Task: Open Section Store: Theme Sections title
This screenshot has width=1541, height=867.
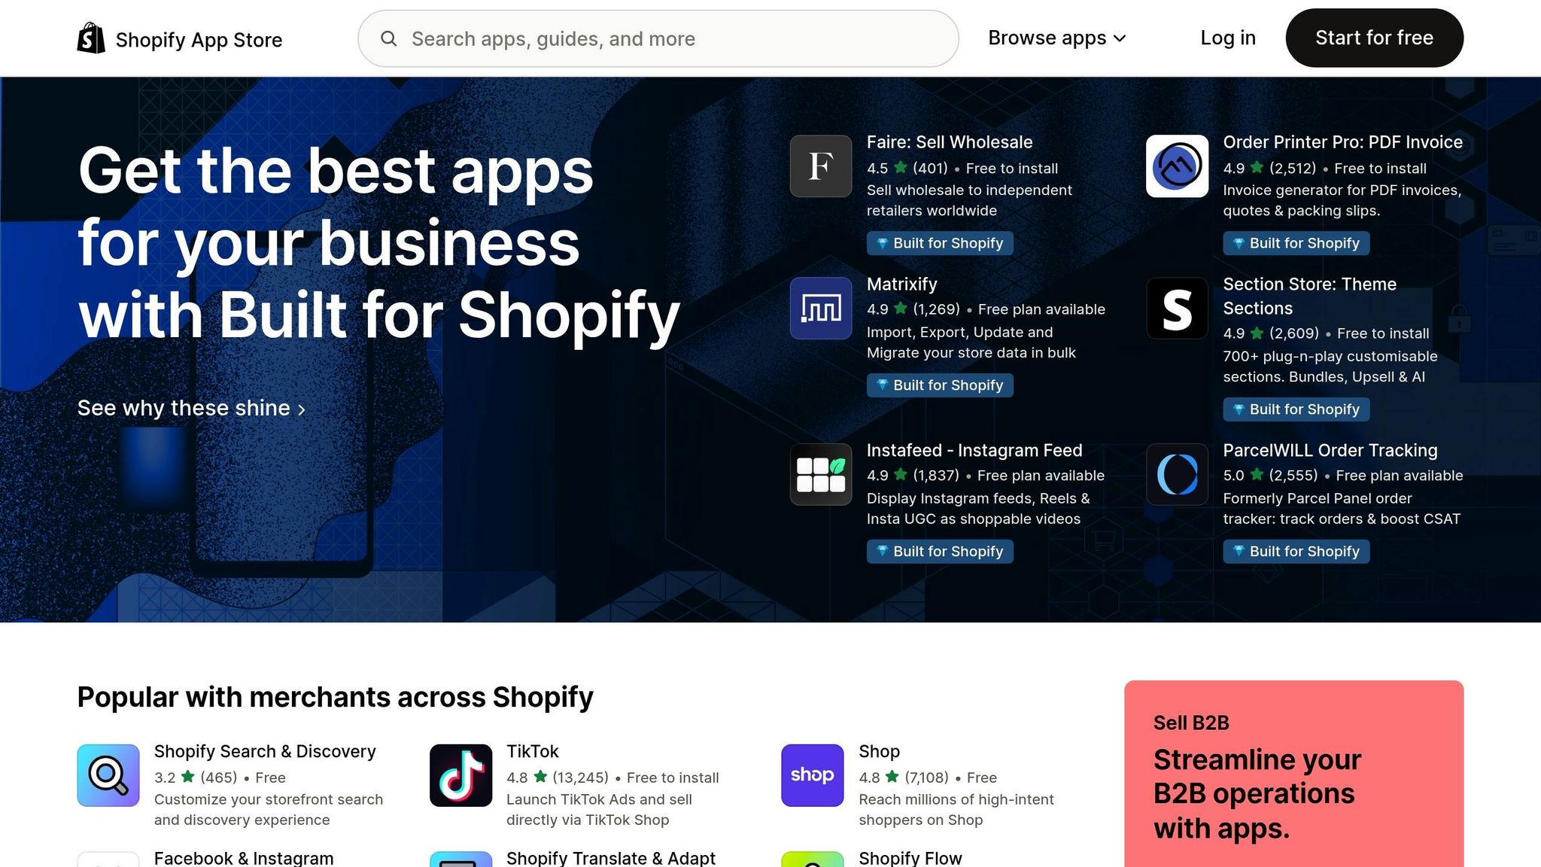Action: pos(1310,297)
